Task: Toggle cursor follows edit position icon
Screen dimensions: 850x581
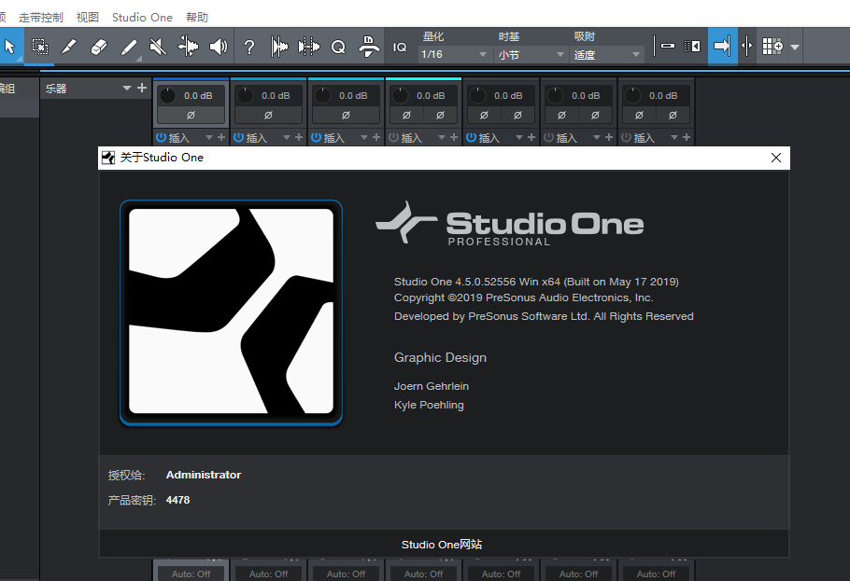Action: tap(746, 47)
